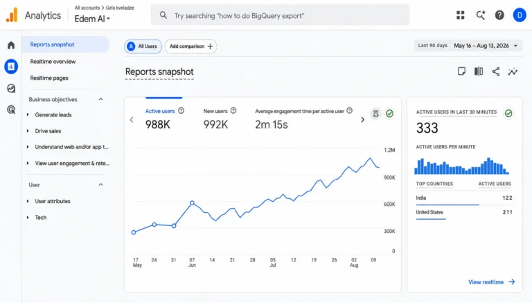
Task: Click the Analytics product name
Action: click(x=43, y=15)
